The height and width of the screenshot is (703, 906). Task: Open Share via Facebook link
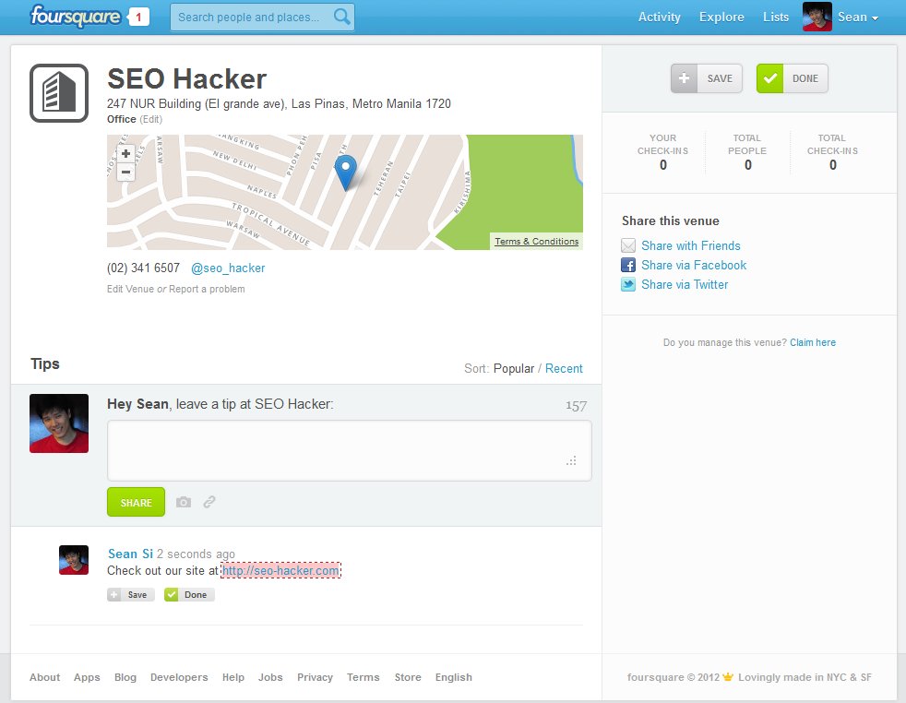pos(693,265)
